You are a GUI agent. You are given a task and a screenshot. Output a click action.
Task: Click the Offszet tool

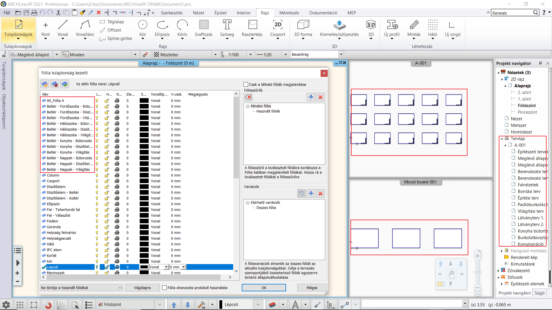click(x=111, y=30)
